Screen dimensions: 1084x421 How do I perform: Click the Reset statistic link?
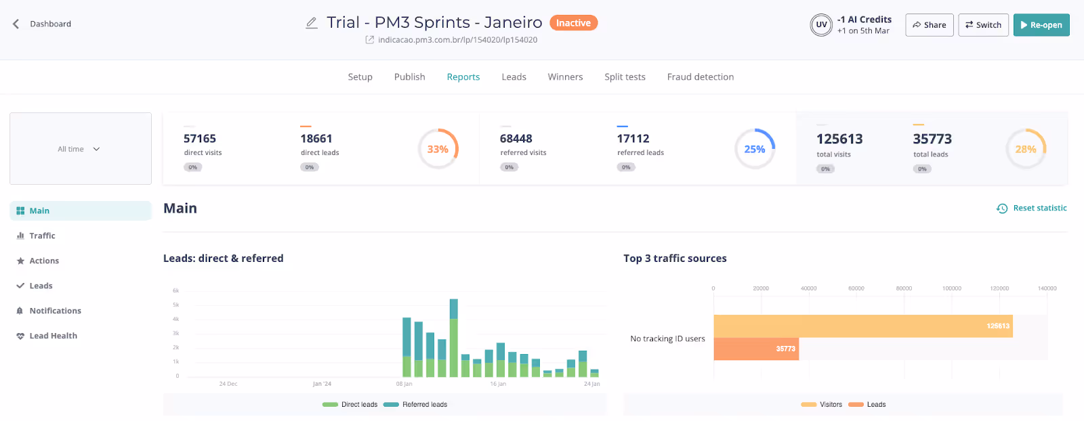click(x=1040, y=208)
